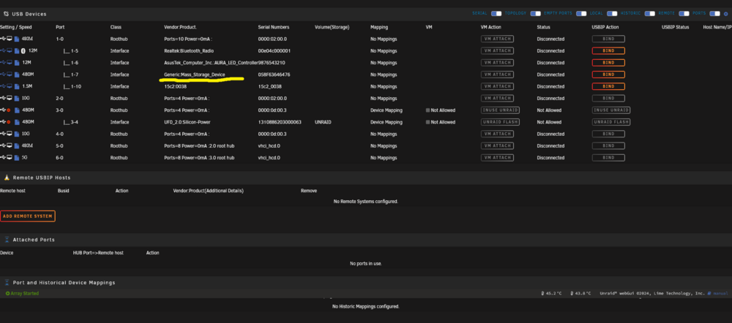Screen dimensions: 732x323
Task: Click INUSE UNRAID under USBIP Action
Action: click(x=611, y=110)
